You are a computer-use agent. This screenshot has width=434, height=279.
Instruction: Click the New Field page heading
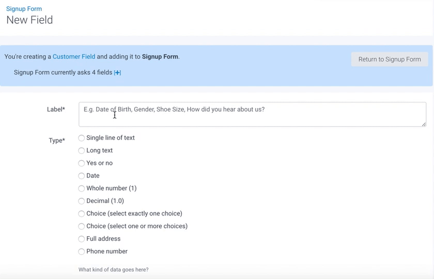click(29, 20)
